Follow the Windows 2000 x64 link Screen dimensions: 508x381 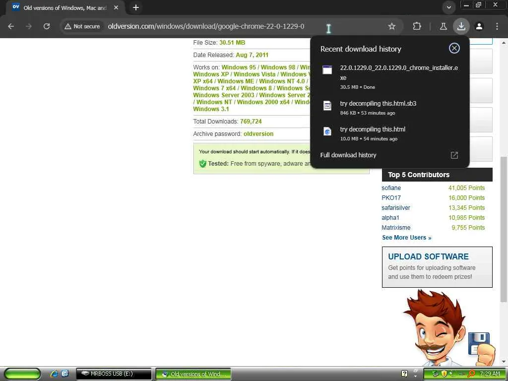pos(263,102)
